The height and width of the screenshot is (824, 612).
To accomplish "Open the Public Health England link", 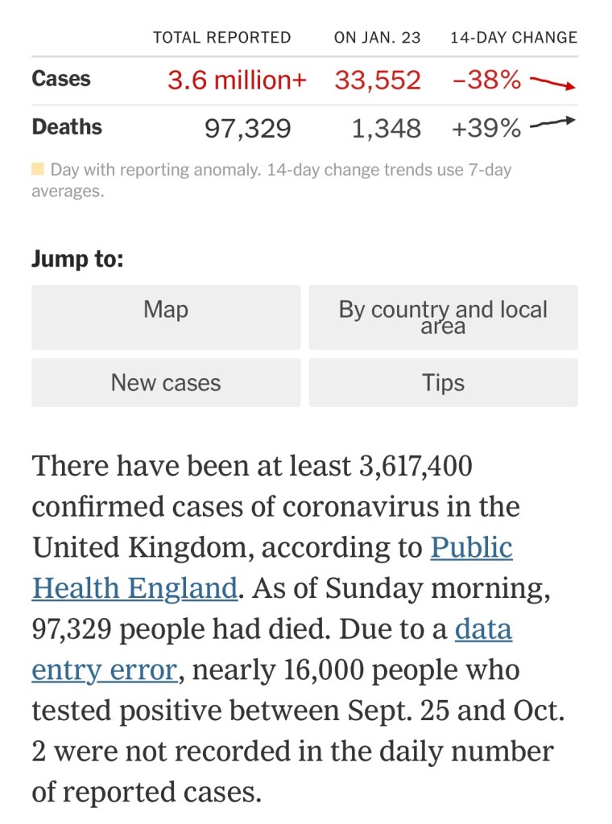I will [471, 548].
